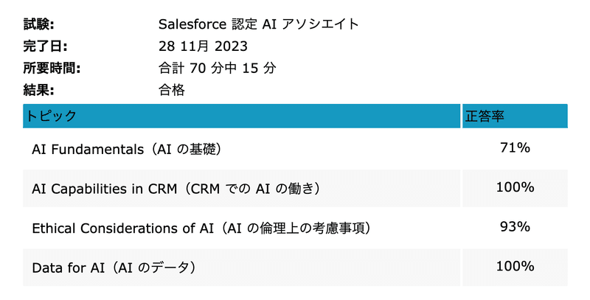The height and width of the screenshot is (300, 590).
Task: Click the 所要時間 label
Action: coord(52,69)
